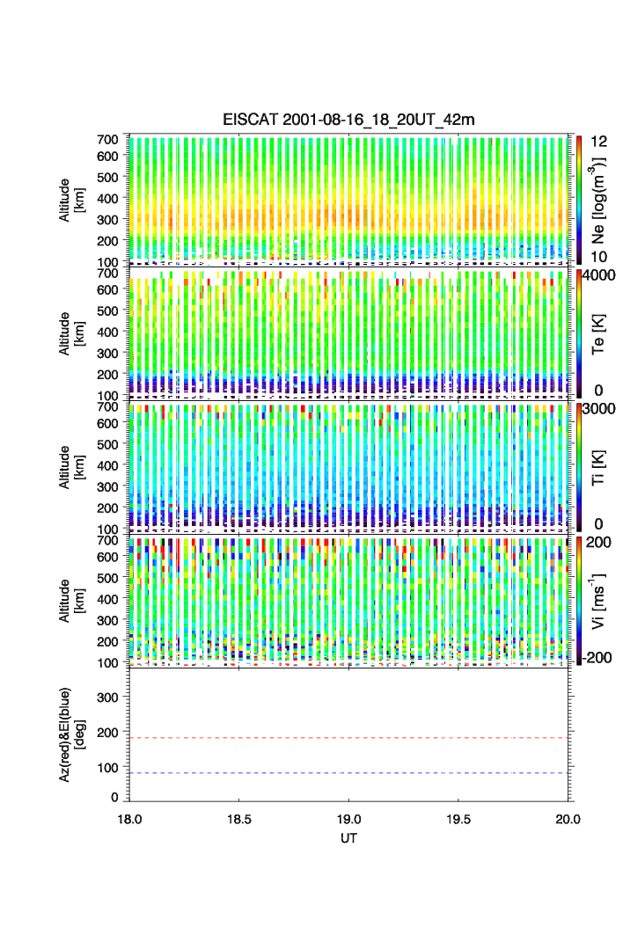Click the '20.0' tick label on UT axis
623x935 pixels.
point(568,819)
